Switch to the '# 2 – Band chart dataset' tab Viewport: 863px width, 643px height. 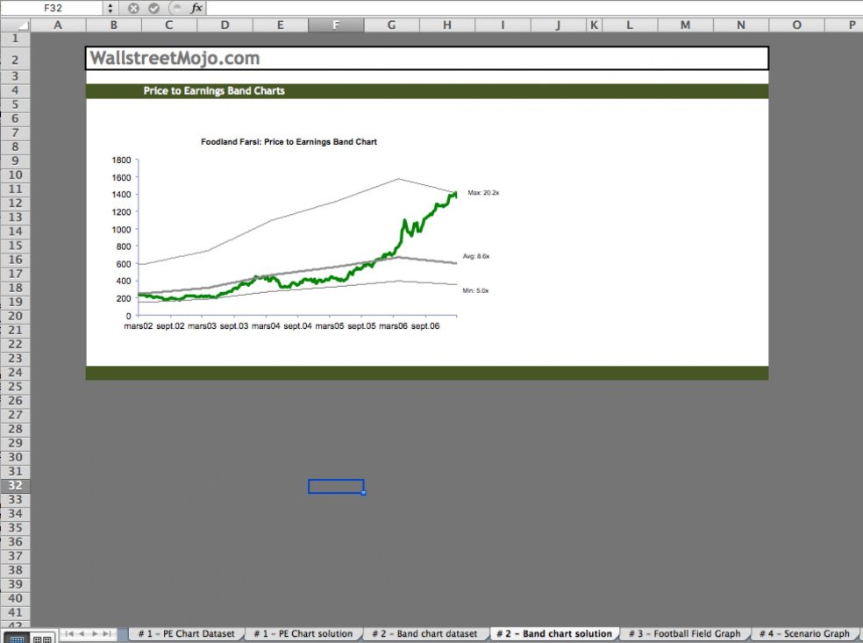[x=425, y=633]
